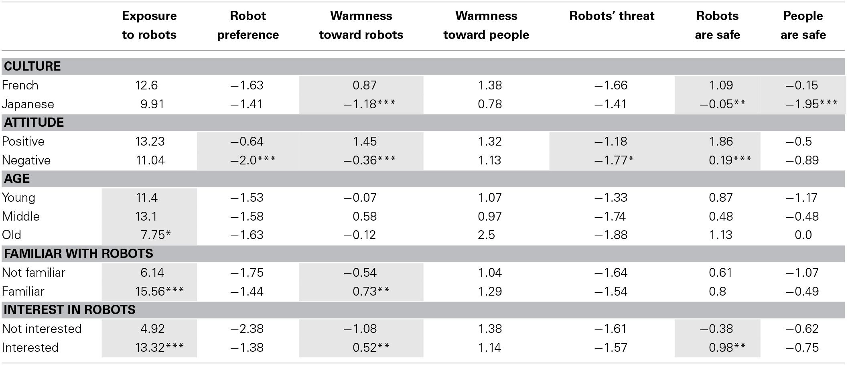Click the 'Not interested' row label

click(42, 329)
